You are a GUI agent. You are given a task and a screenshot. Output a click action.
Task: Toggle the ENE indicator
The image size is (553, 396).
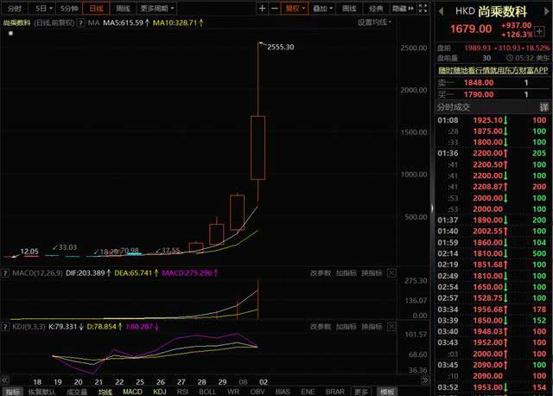pyautogui.click(x=308, y=392)
